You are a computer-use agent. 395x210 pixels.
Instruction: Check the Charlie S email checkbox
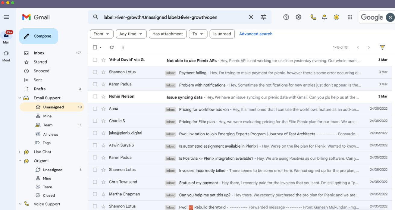pos(95,121)
